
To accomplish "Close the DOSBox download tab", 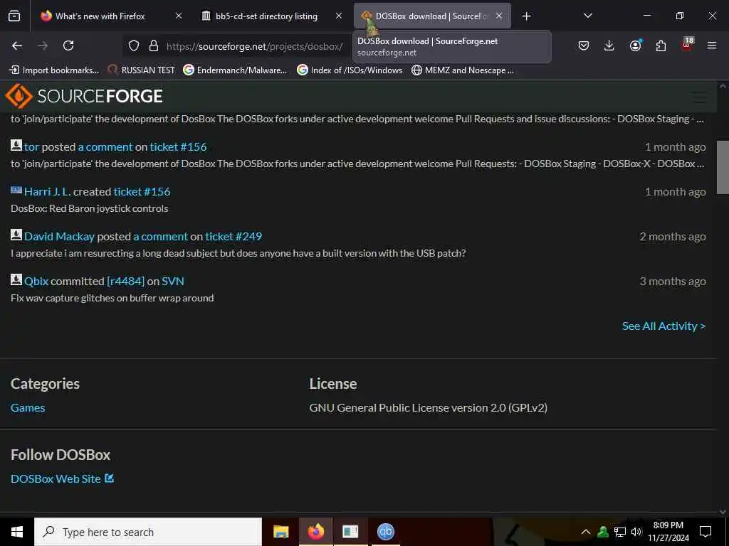I will 499,16.
